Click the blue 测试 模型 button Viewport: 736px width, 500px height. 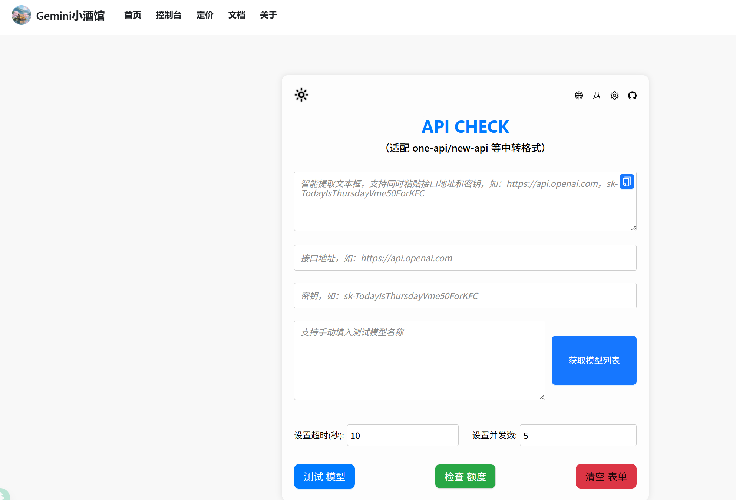click(324, 476)
